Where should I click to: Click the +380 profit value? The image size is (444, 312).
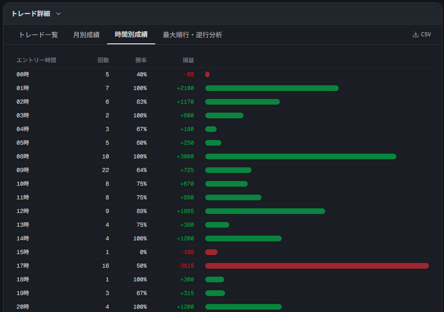(187, 225)
